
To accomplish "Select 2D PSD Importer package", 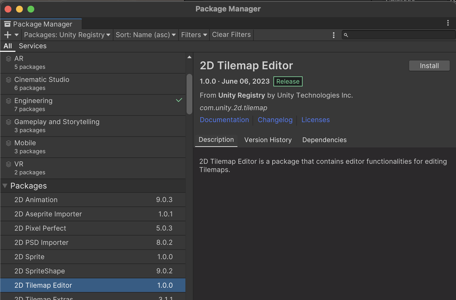I will click(x=93, y=243).
